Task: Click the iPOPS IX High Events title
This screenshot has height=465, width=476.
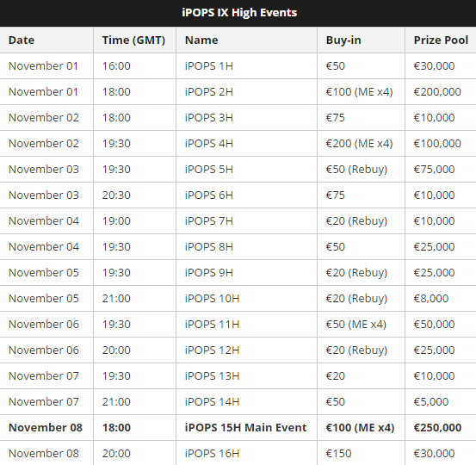Action: coord(239,13)
